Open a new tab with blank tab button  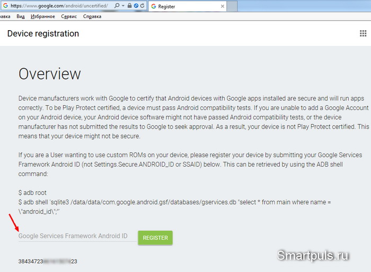[x=232, y=6]
